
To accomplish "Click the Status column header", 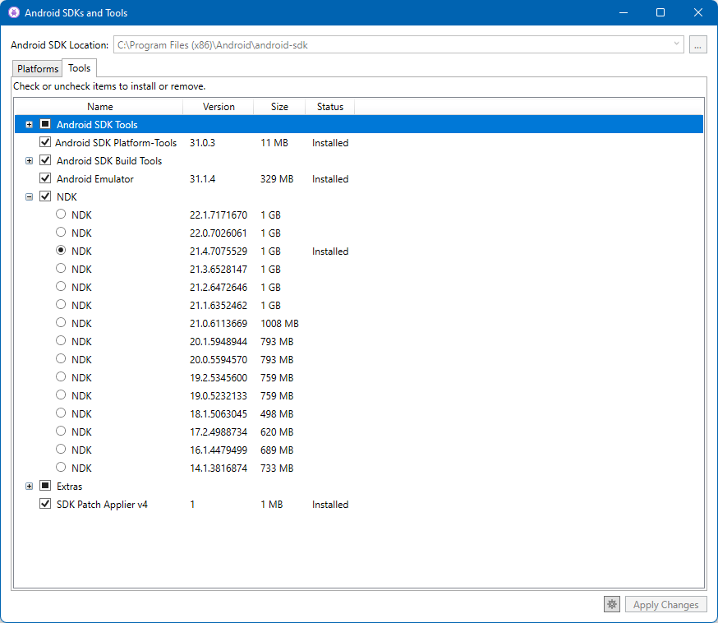I will (x=329, y=107).
